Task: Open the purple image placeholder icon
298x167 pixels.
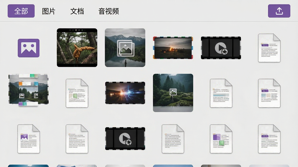Action: (29, 48)
